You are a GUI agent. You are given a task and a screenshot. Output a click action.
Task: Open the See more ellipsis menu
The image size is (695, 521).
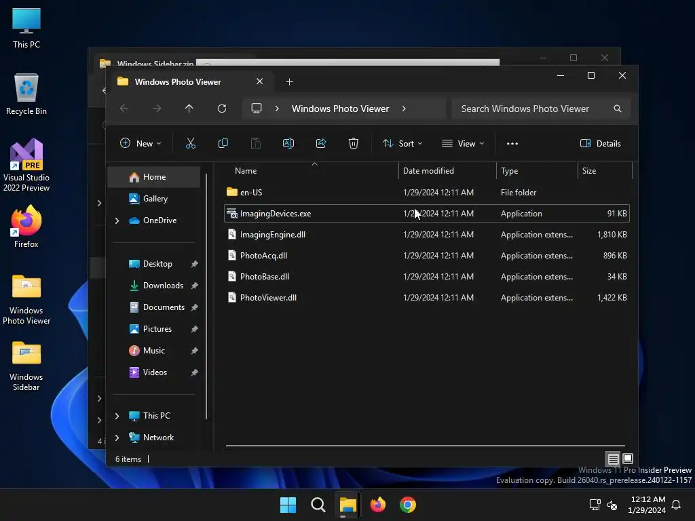click(x=512, y=144)
